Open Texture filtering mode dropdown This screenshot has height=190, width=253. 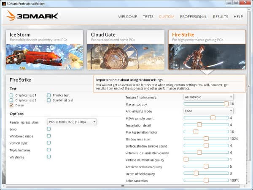pyautogui.click(x=208, y=97)
